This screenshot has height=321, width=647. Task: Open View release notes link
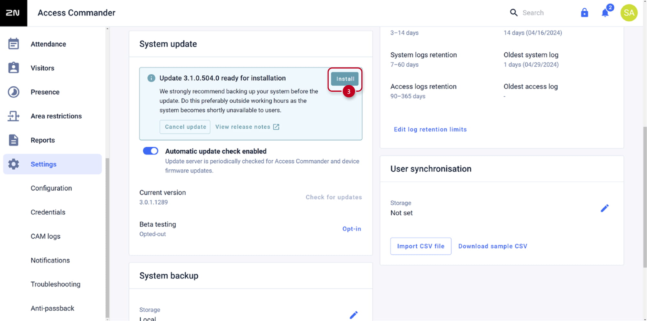point(247,127)
